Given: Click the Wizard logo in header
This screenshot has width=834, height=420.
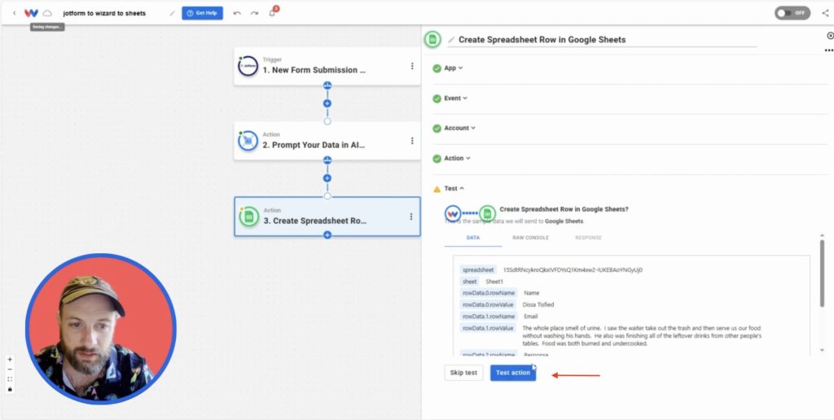Looking at the screenshot, I should (32, 13).
